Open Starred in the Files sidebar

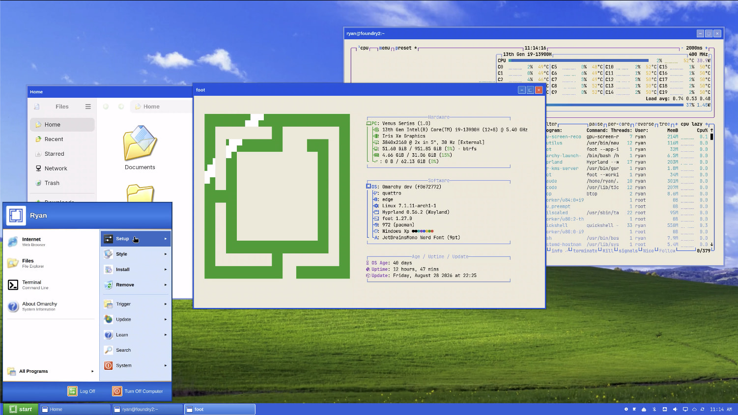[x=62, y=154]
